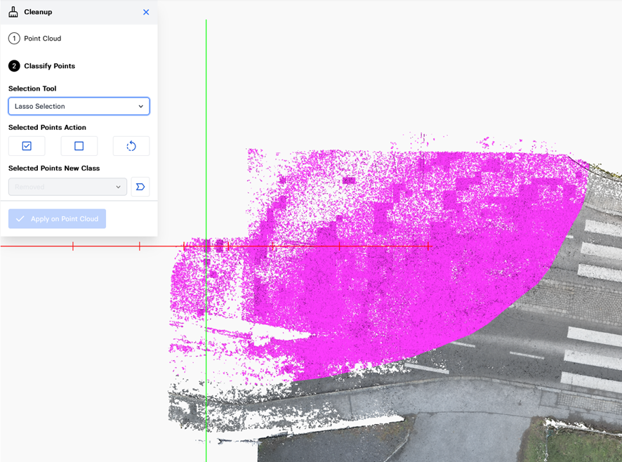Click the checkmark icon in the Apply button
This screenshot has width=622, height=462.
pyautogui.click(x=20, y=219)
